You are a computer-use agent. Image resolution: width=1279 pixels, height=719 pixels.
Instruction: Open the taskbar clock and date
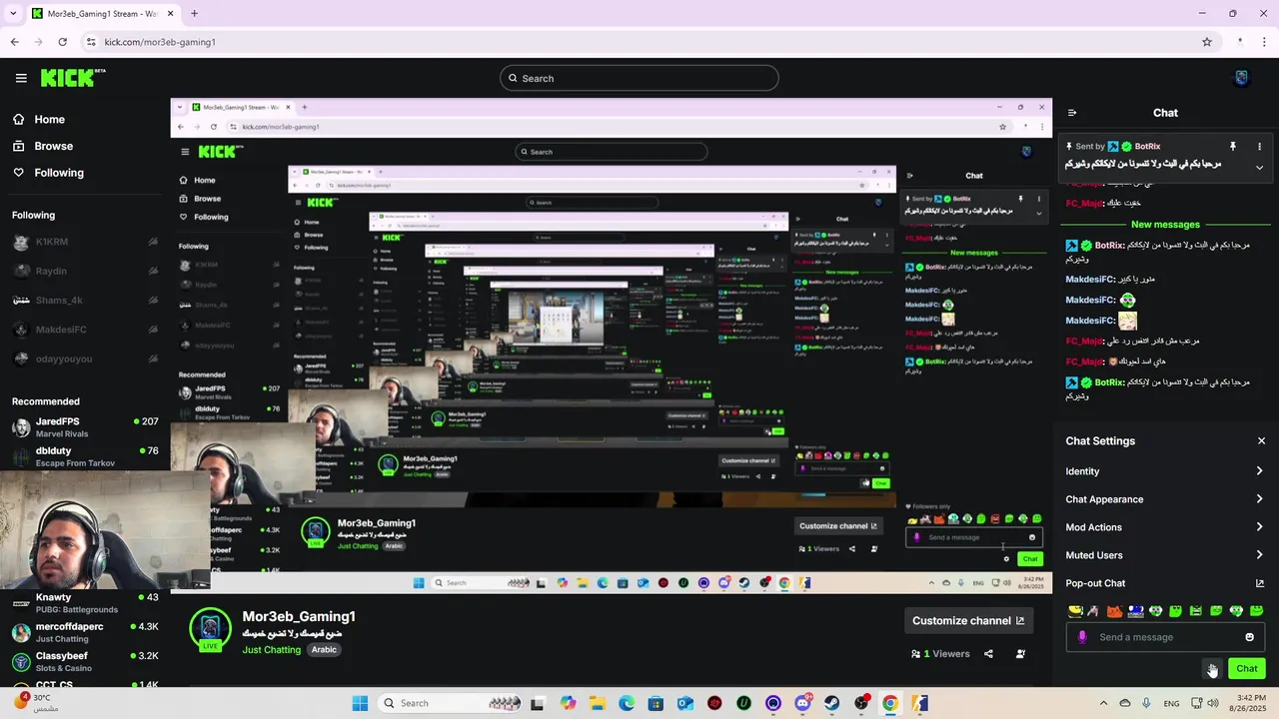1249,703
